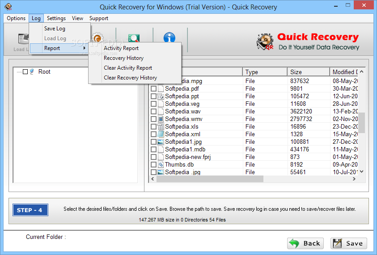Click the scroll right arrow

354,179
